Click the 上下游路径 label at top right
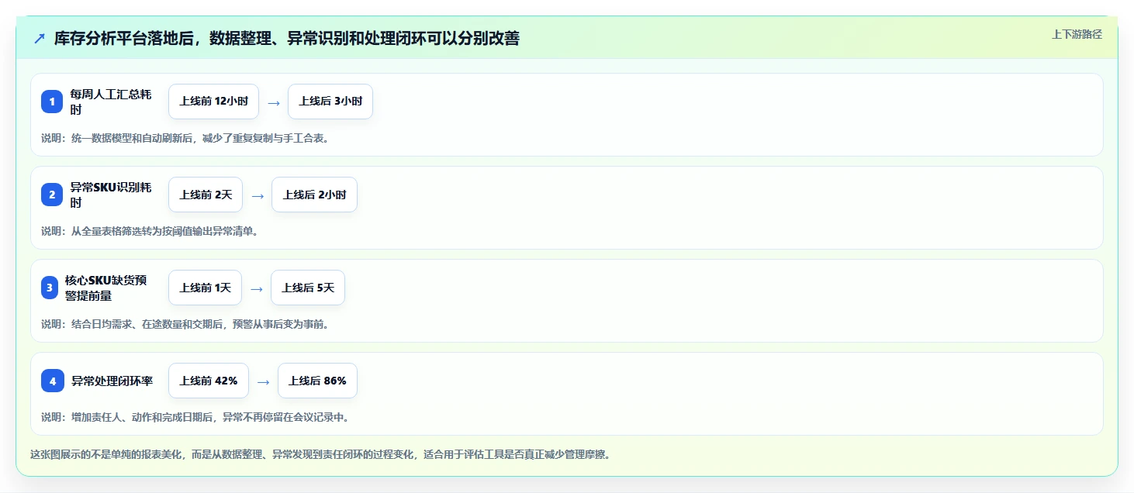The width and height of the screenshot is (1134, 493). tap(1077, 34)
